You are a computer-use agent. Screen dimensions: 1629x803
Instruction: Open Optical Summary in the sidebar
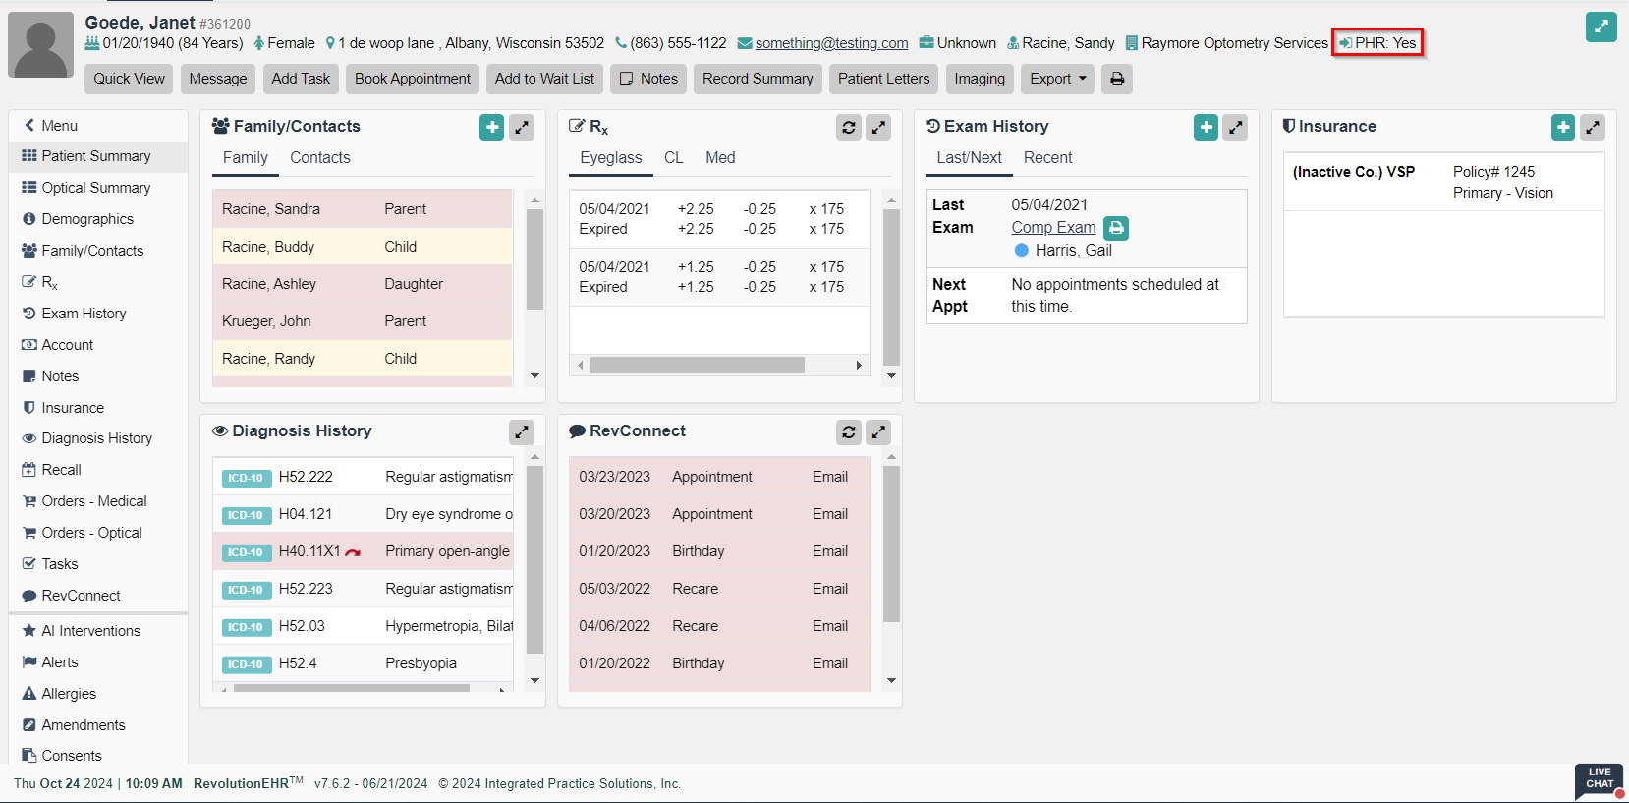(x=95, y=188)
